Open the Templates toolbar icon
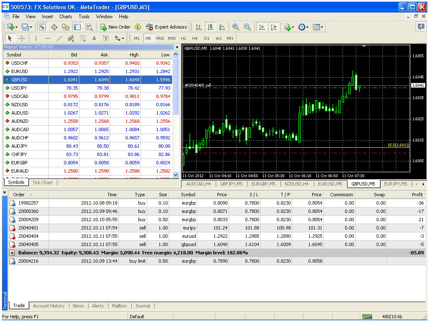This screenshot has height=322, width=429. (316, 27)
